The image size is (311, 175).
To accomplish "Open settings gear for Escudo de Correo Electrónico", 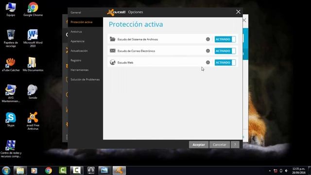I will click(x=207, y=51).
